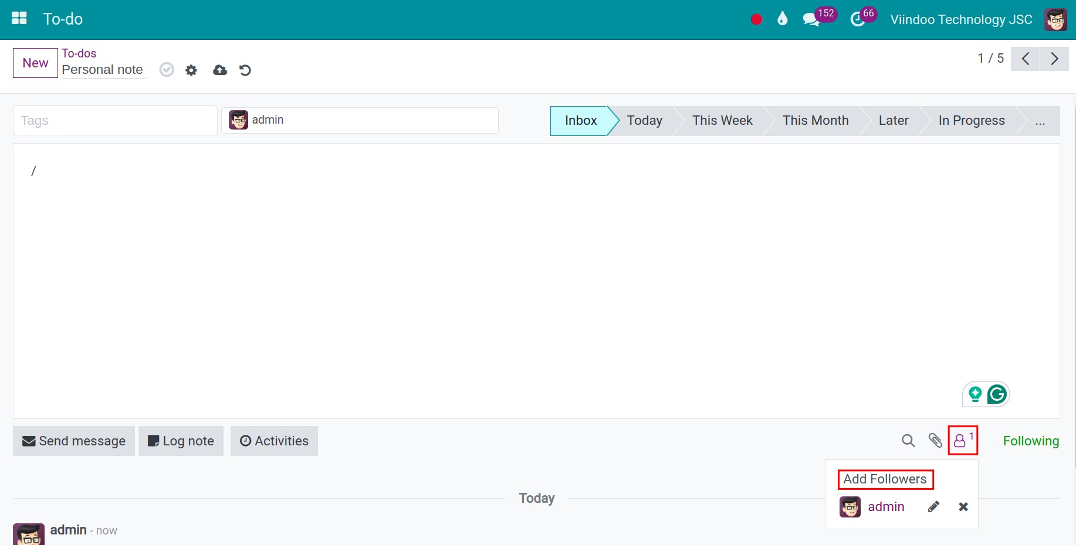The width and height of the screenshot is (1076, 545).
Task: Click inside the note editor body
Action: point(536,281)
